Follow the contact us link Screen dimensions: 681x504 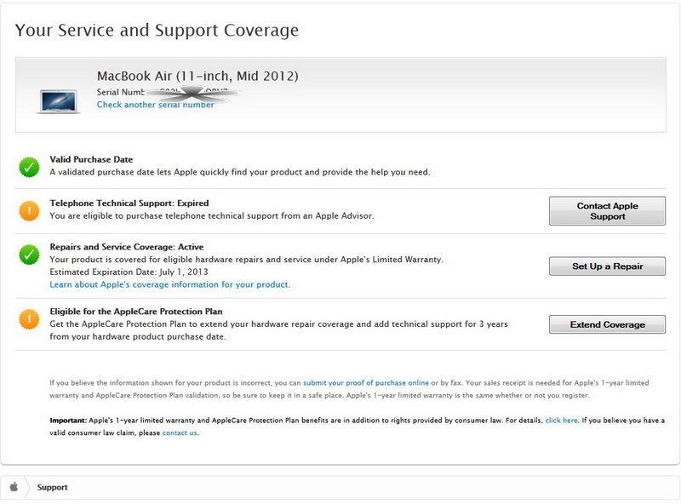pyautogui.click(x=180, y=432)
